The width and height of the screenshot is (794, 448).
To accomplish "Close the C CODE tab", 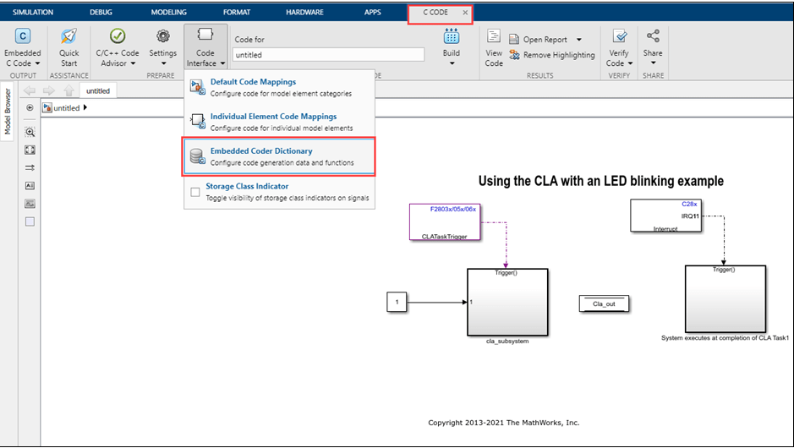I will [465, 13].
